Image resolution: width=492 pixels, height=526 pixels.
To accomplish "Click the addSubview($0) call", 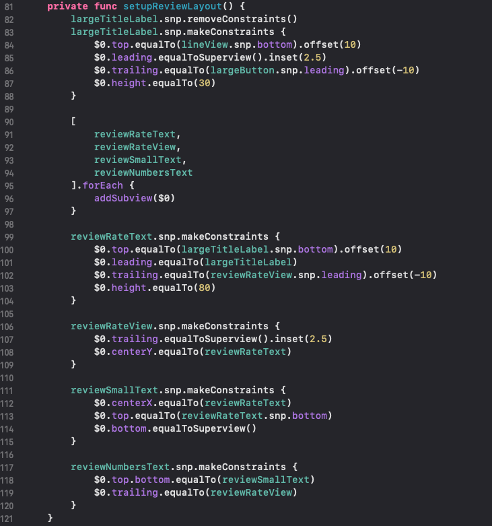I will [x=135, y=198].
